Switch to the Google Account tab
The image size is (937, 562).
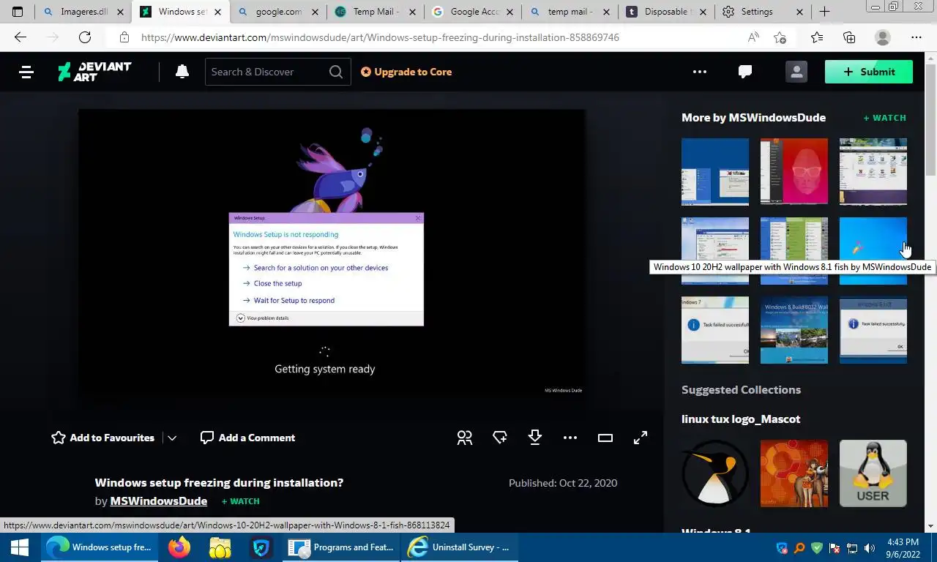click(473, 12)
